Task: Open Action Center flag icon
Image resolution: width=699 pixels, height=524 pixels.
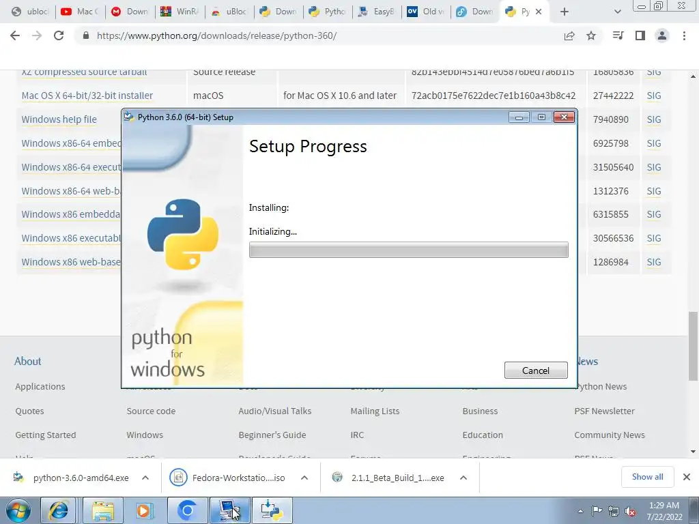Action: [597, 511]
